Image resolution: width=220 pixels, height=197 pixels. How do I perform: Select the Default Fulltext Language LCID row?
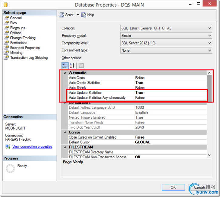click(137, 107)
